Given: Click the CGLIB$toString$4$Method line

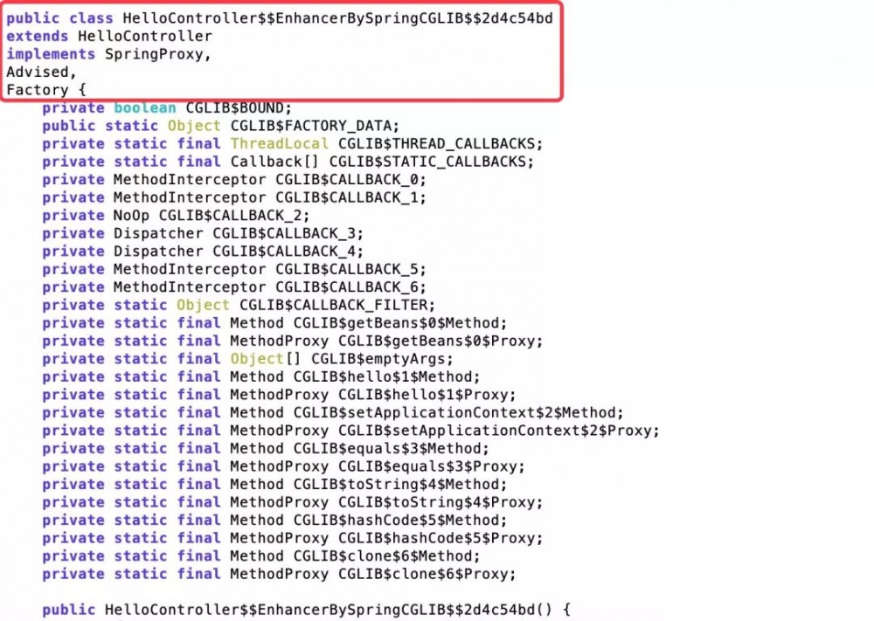Looking at the screenshot, I should click(x=274, y=484).
